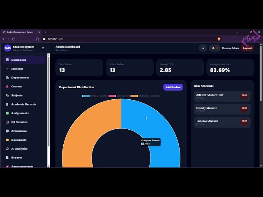Bookmark this page icon

(37, 39)
